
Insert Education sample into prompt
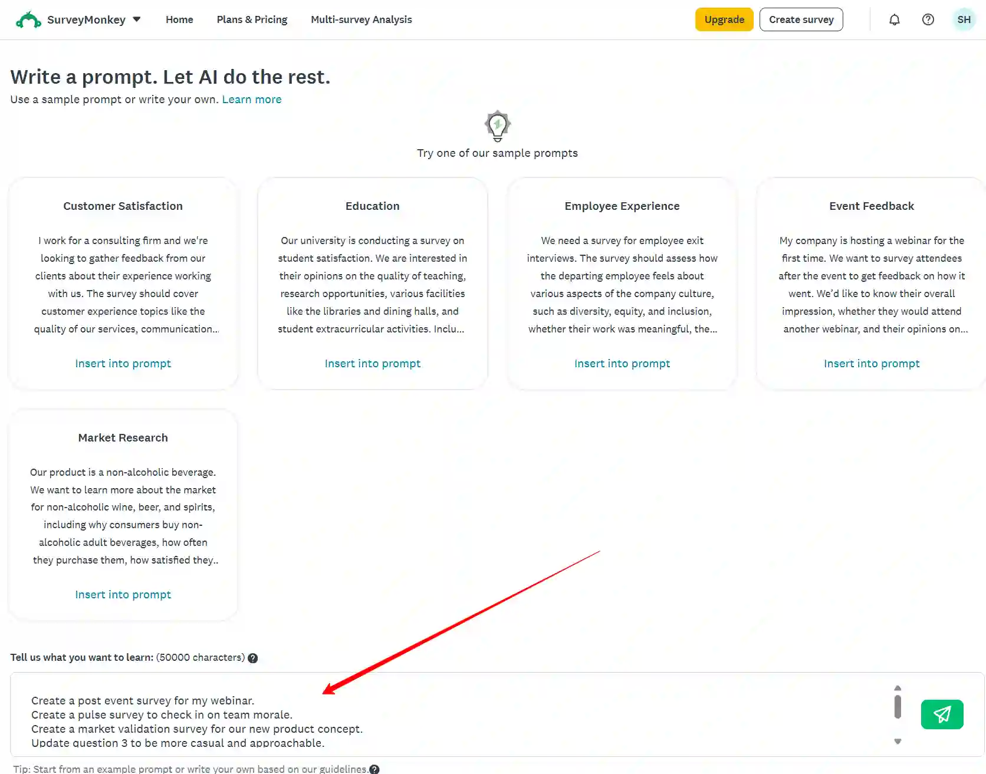373,364
